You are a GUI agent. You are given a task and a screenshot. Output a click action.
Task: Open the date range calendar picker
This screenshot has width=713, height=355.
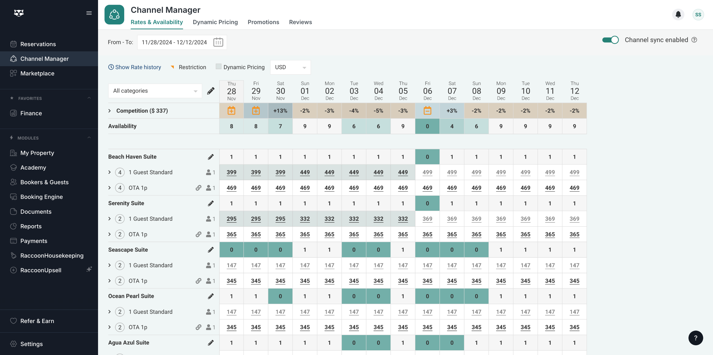[218, 42]
